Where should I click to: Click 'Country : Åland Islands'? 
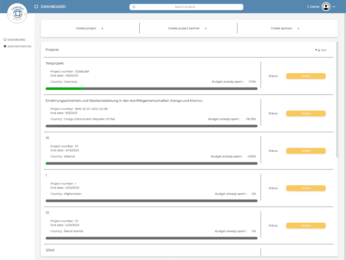pos(67,231)
